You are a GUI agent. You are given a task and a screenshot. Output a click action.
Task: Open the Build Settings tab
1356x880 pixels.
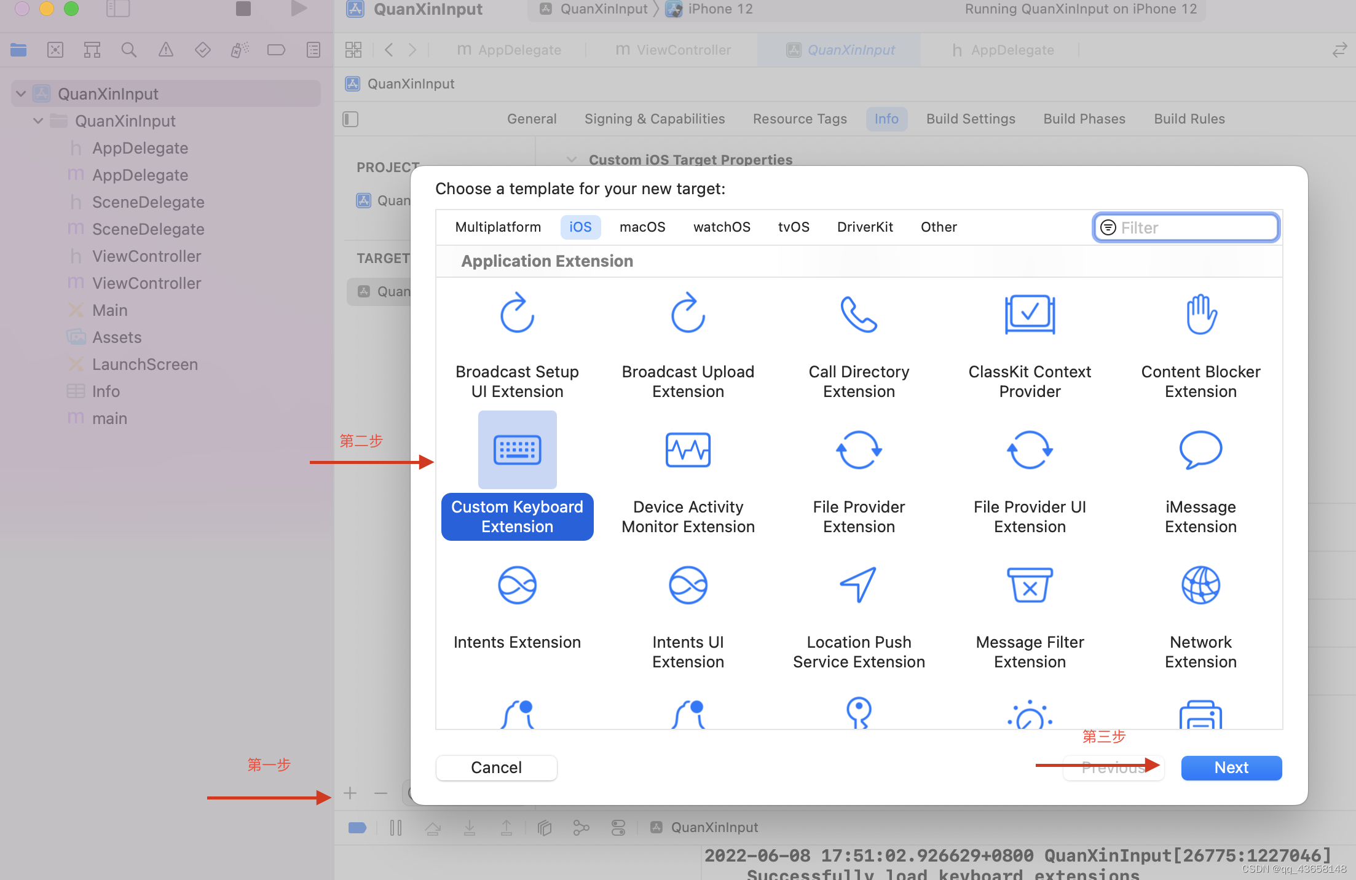971,119
